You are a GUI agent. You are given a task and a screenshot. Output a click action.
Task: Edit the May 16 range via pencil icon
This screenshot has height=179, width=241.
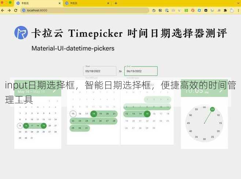[54, 91]
